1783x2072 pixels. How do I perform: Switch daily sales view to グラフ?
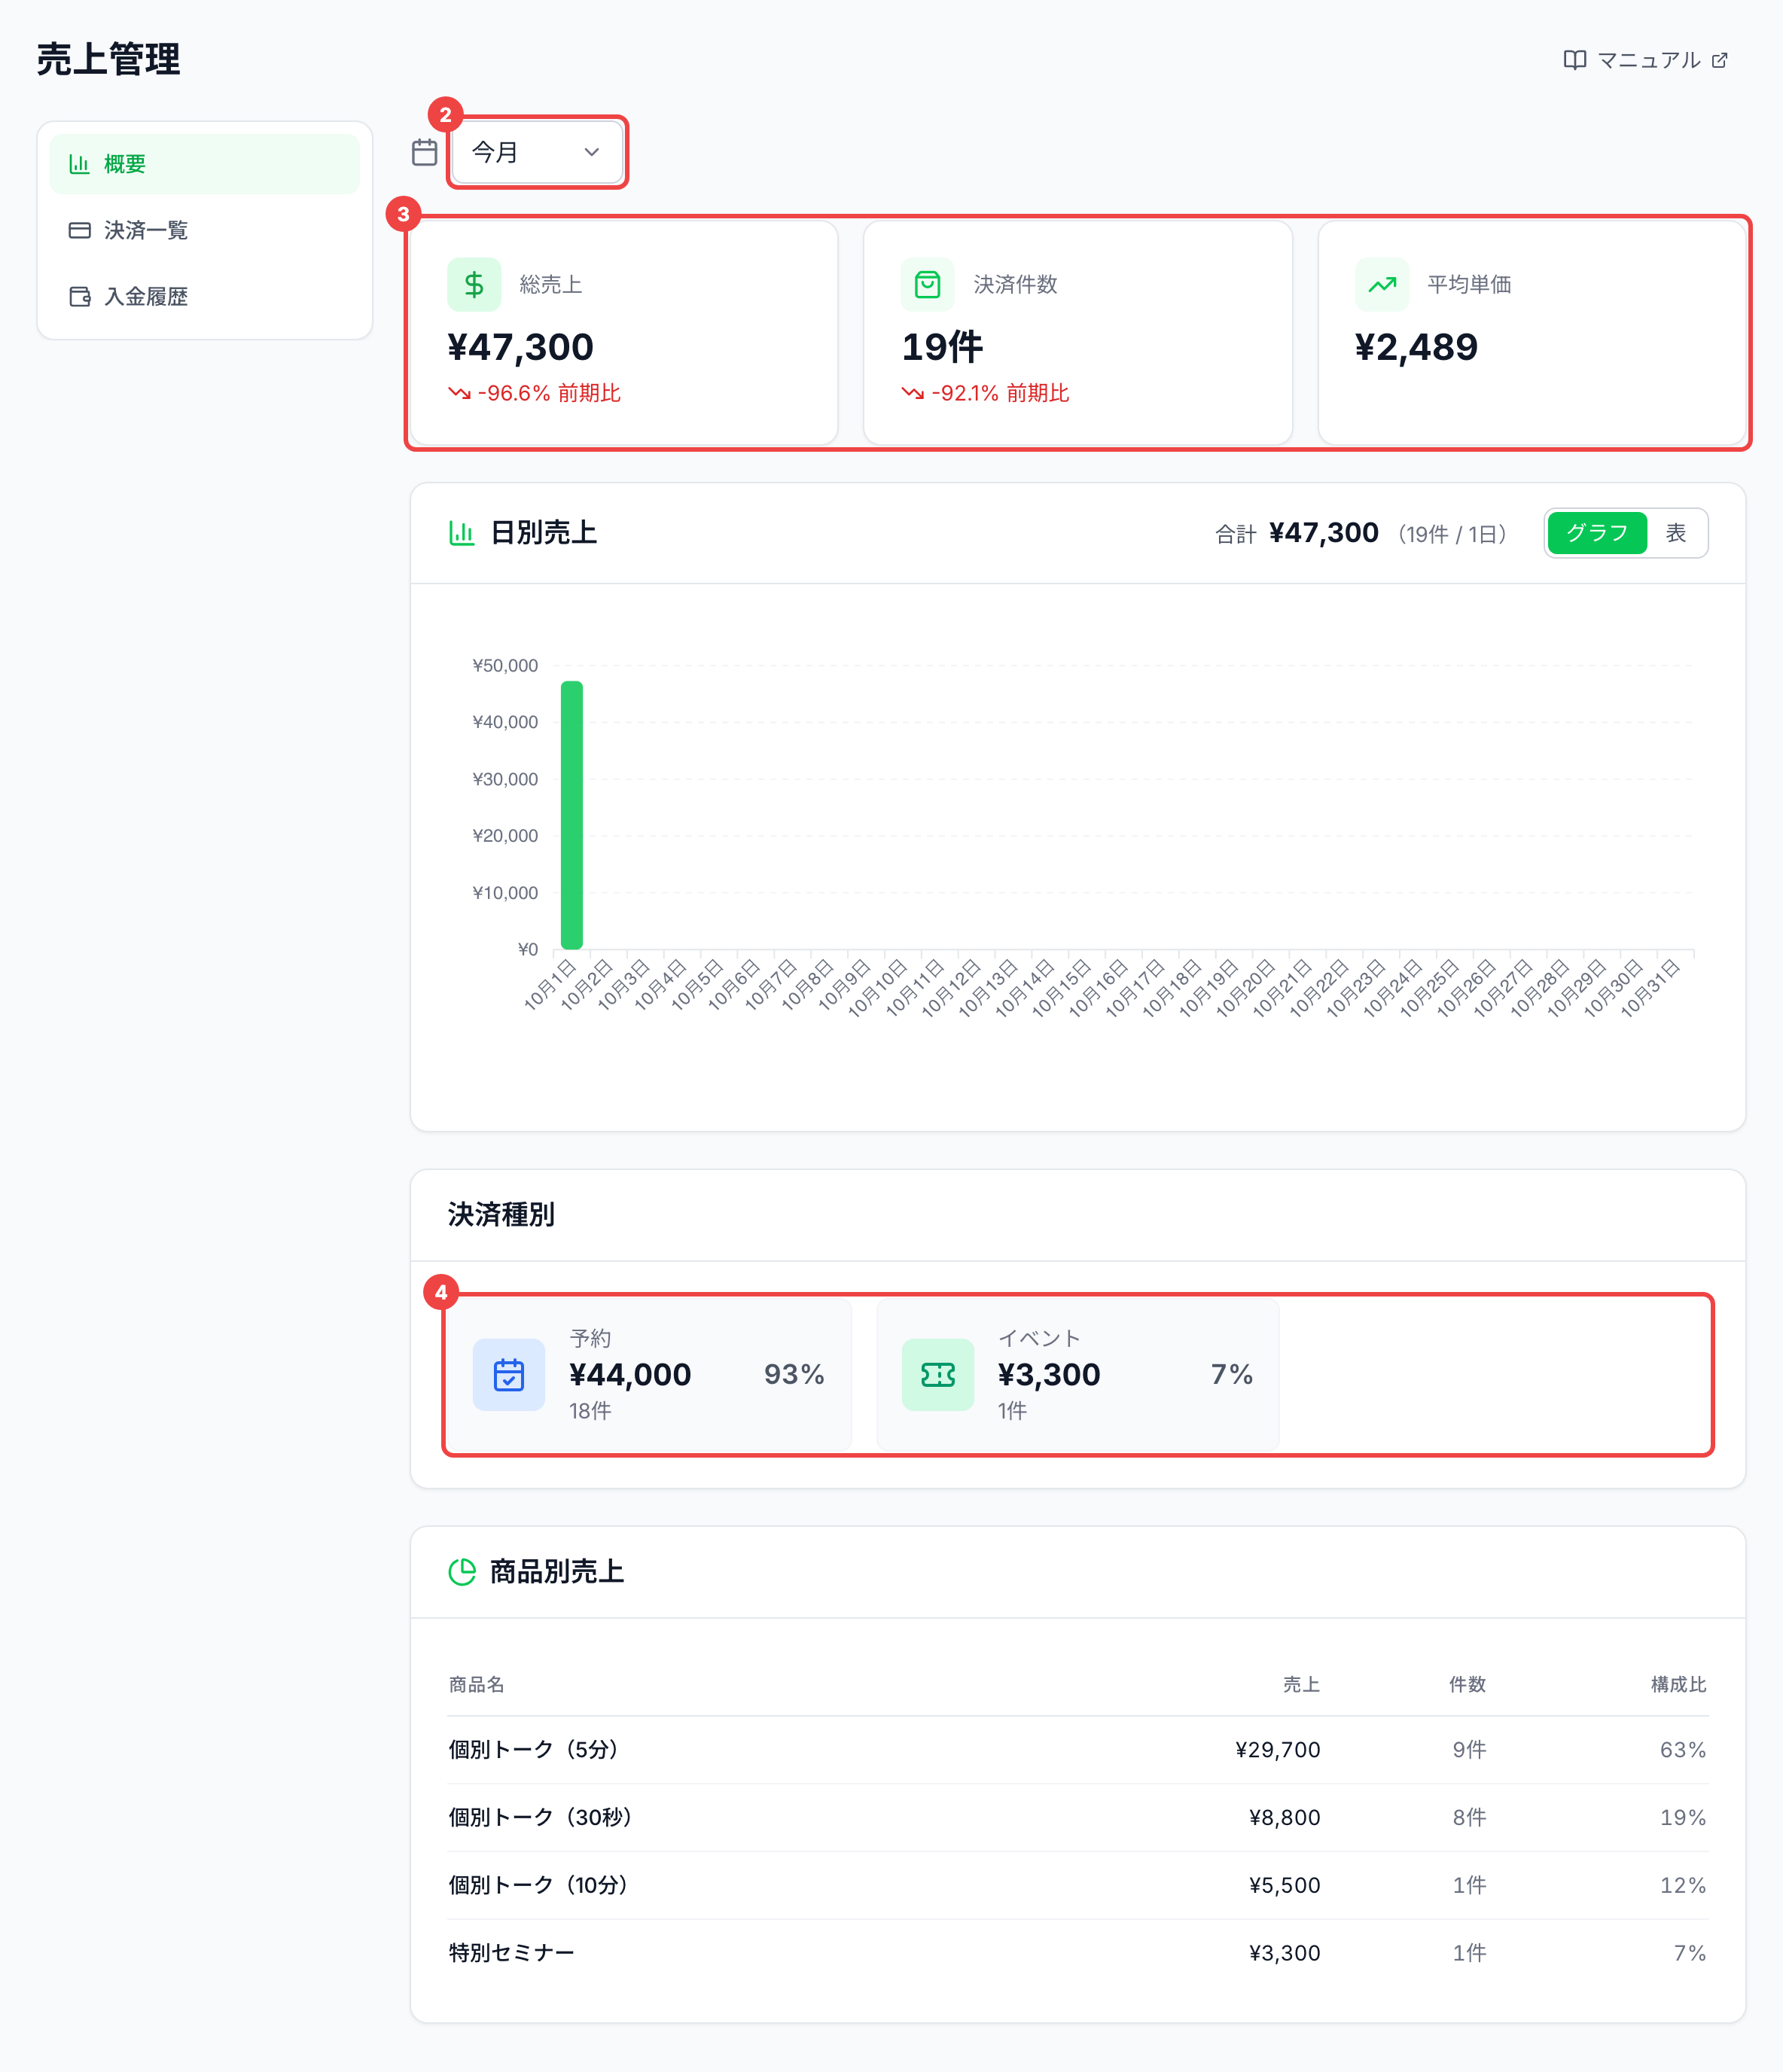pos(1597,533)
